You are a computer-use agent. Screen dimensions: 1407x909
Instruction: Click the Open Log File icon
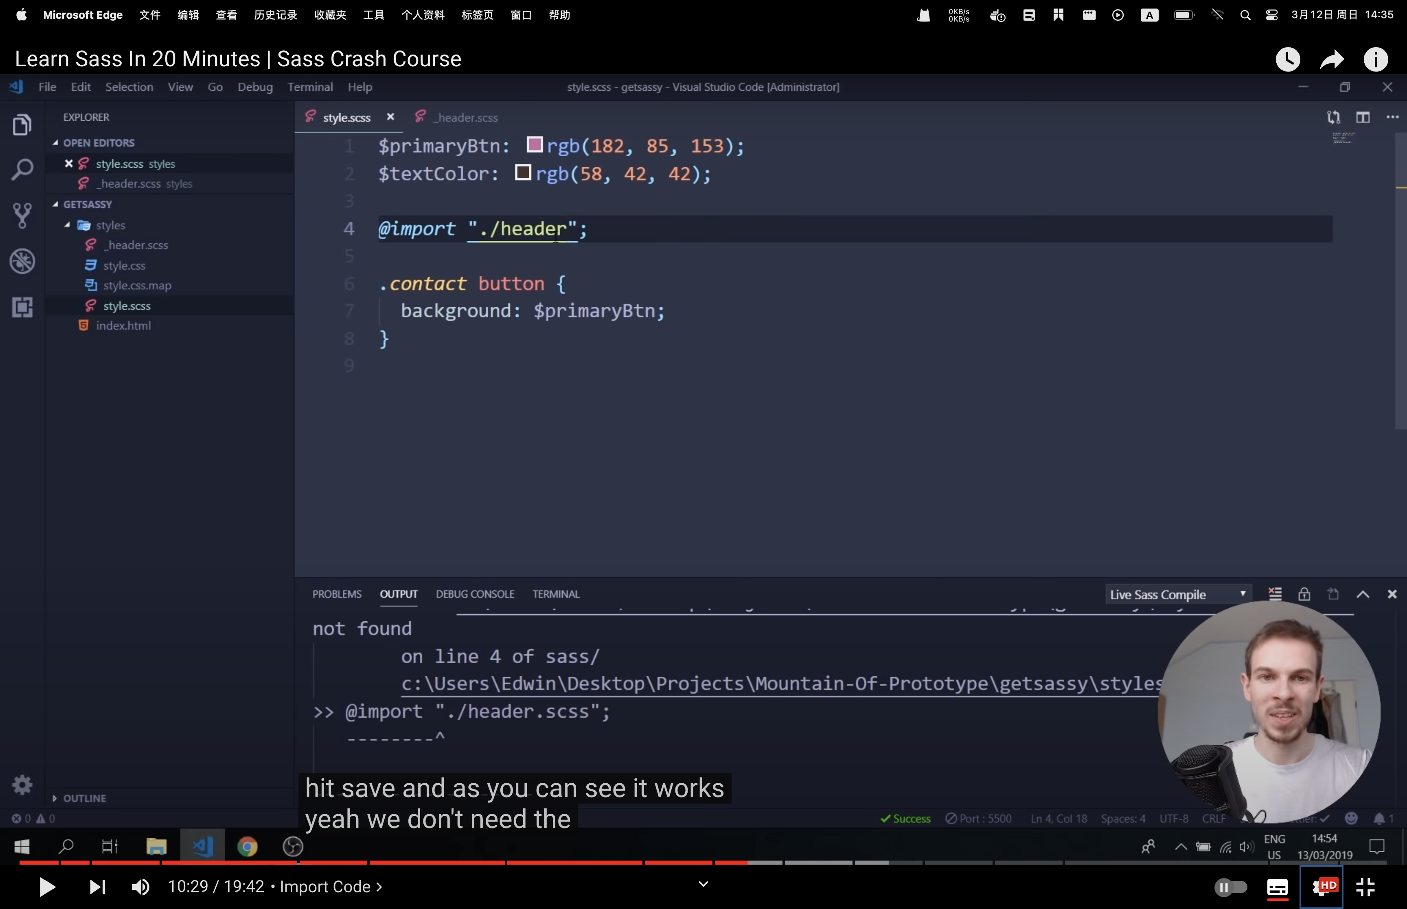[1333, 594]
